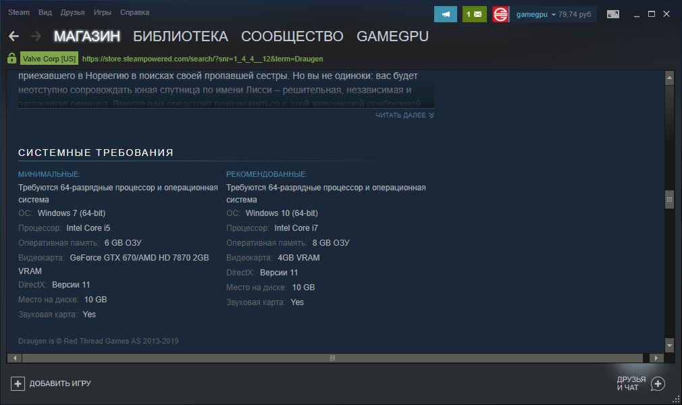Switch to Big Picture mode

click(x=613, y=14)
